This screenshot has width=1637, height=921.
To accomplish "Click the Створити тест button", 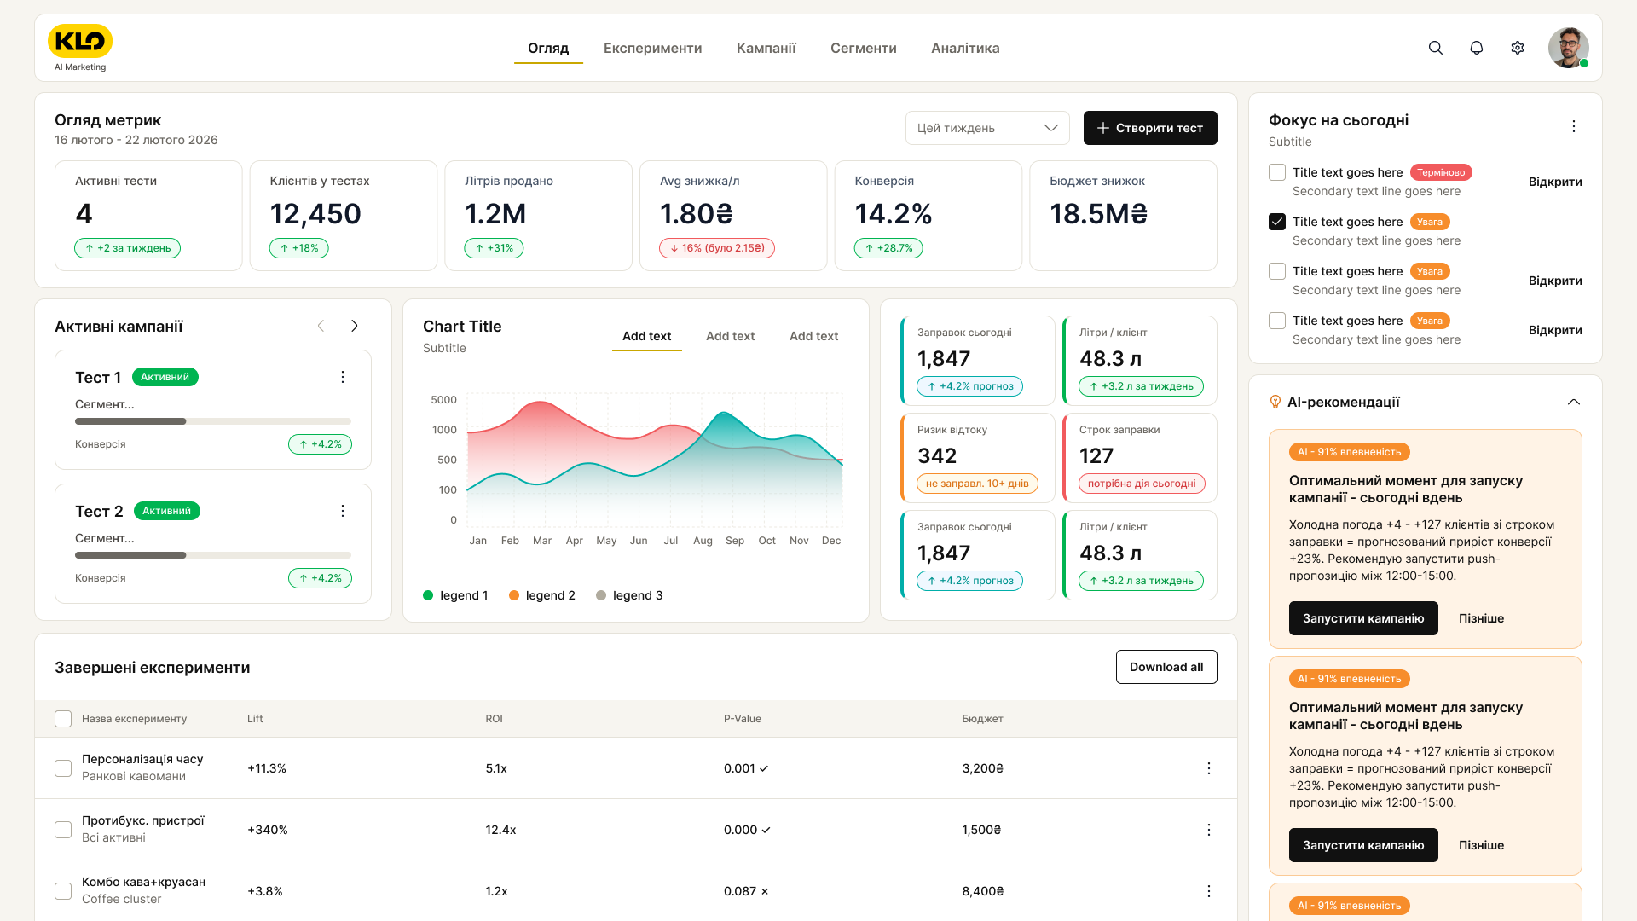I will 1150,128.
